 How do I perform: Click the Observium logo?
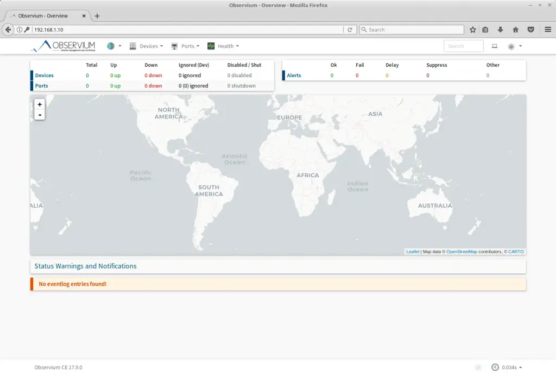63,46
